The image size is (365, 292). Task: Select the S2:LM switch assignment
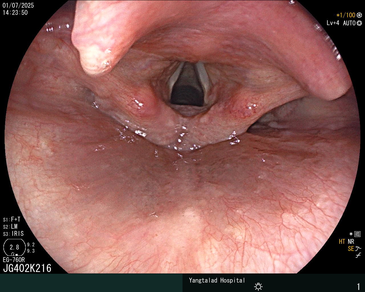[10, 226]
